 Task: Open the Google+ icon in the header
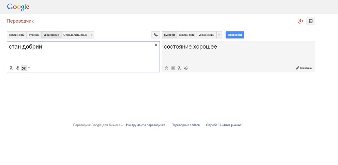pyautogui.click(x=300, y=21)
